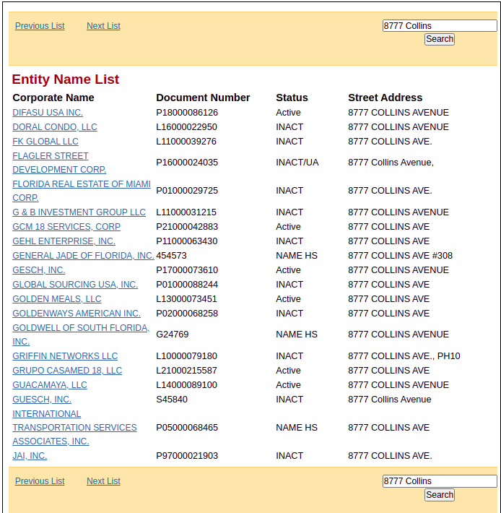Open GOLDENWAYS AMERICAN INC. entity

(77, 313)
